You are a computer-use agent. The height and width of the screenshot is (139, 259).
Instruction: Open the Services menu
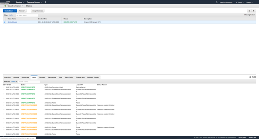point(20,2)
